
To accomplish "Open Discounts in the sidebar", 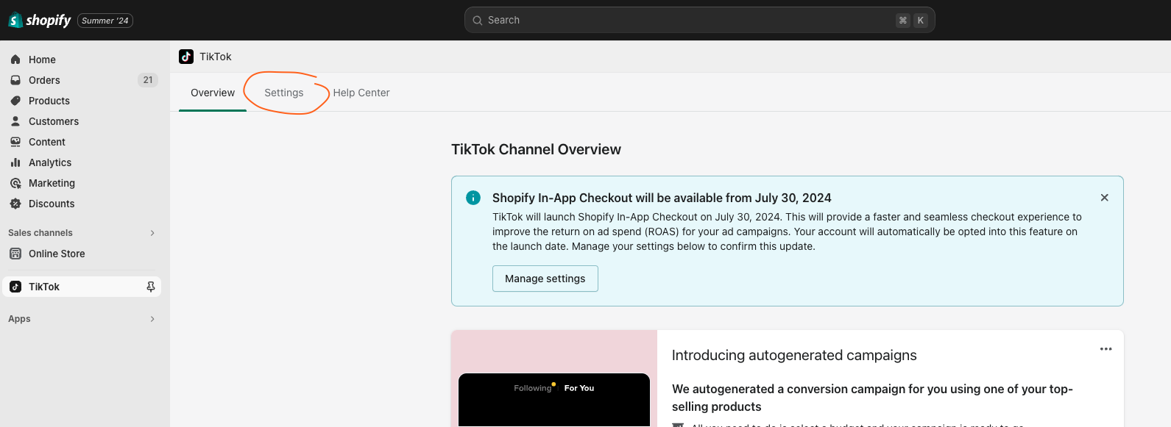I will click(x=51, y=204).
